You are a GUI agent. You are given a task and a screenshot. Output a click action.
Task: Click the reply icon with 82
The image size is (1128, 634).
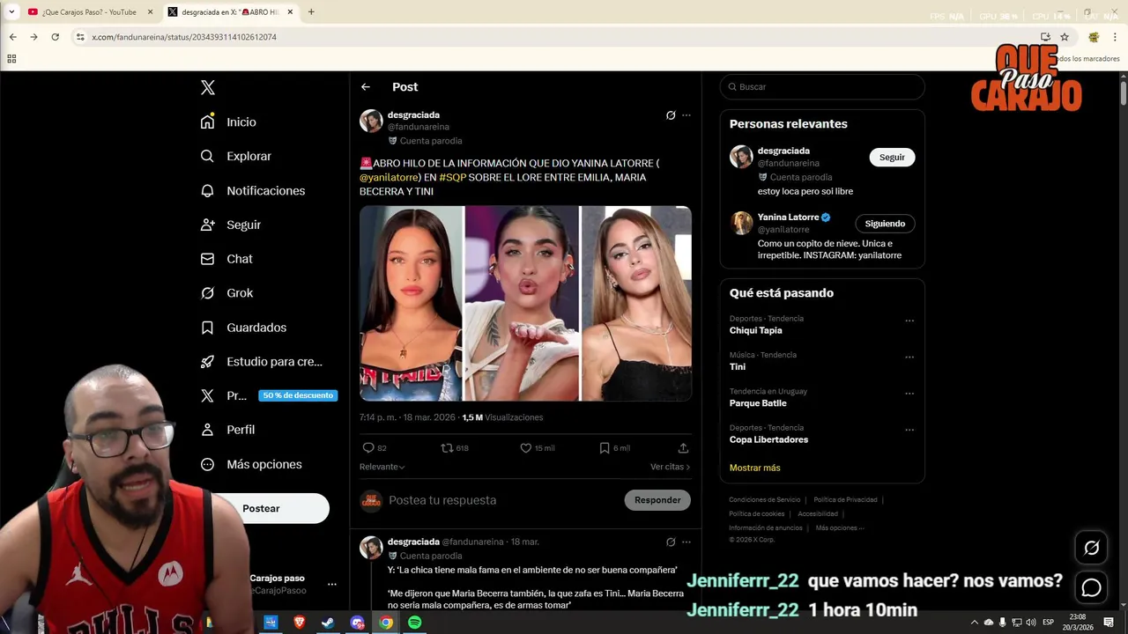point(369,448)
